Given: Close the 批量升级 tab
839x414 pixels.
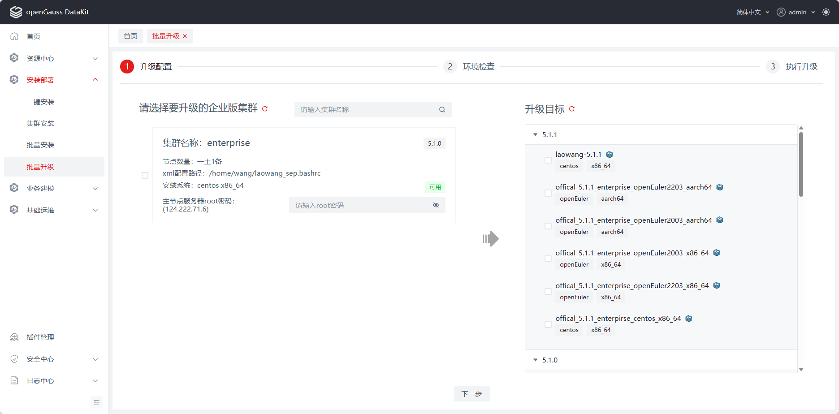Looking at the screenshot, I should tap(185, 36).
